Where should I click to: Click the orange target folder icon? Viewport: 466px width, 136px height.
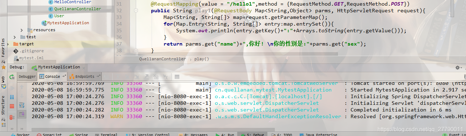click(x=16, y=44)
